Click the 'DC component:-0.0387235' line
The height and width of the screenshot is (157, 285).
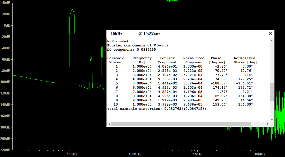(x=132, y=50)
